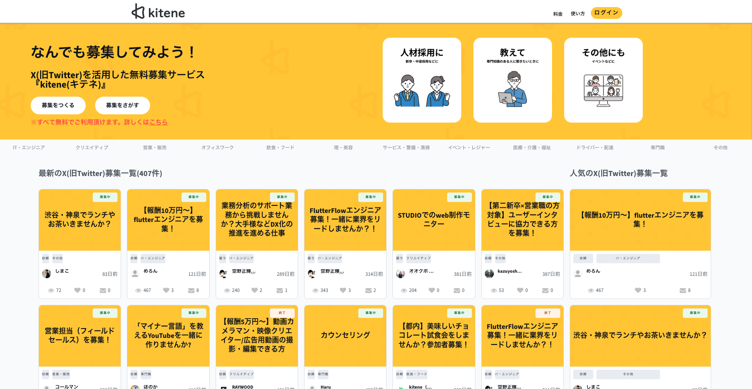
Task: Click heart icon on the 314日前 FlutterFlow card
Action: (343, 290)
